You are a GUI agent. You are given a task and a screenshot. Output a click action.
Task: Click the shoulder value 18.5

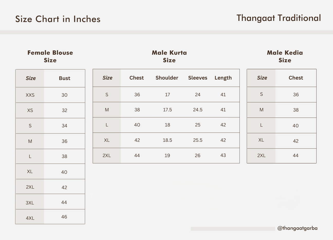(167, 140)
